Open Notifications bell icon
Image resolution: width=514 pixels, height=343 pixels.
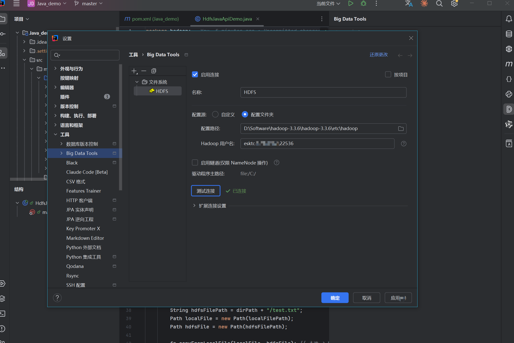509,19
